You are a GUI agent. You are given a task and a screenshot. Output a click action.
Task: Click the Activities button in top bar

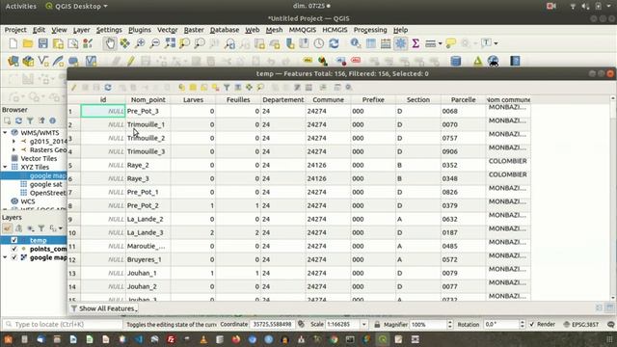(x=21, y=7)
